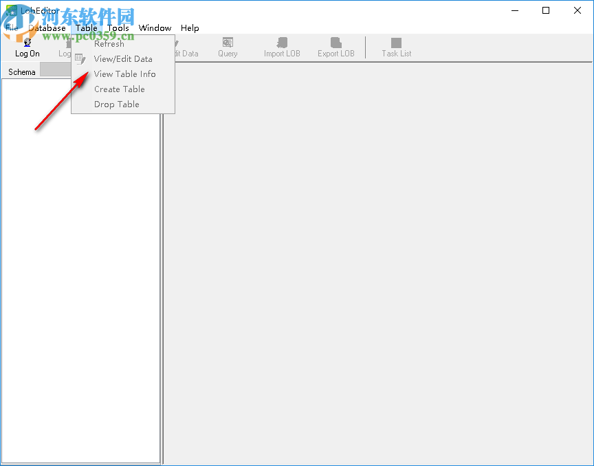This screenshot has height=466, width=594.
Task: Click the Log Off toolbar icon
Action: tap(67, 47)
